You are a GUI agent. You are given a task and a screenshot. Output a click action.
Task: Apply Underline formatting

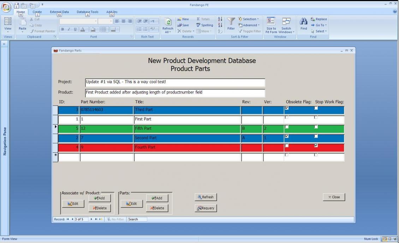[x=75, y=29]
